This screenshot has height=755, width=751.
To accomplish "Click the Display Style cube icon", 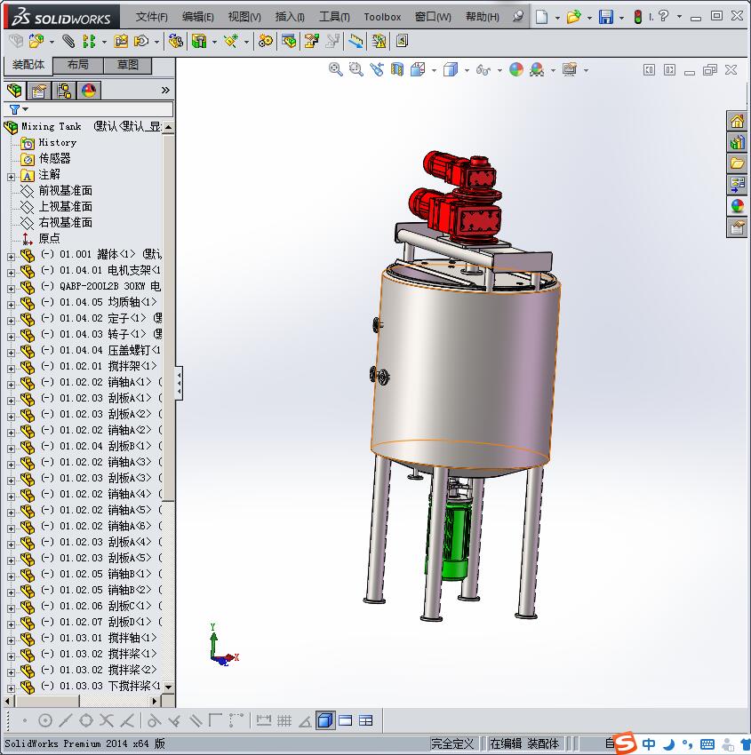I will coord(451,70).
